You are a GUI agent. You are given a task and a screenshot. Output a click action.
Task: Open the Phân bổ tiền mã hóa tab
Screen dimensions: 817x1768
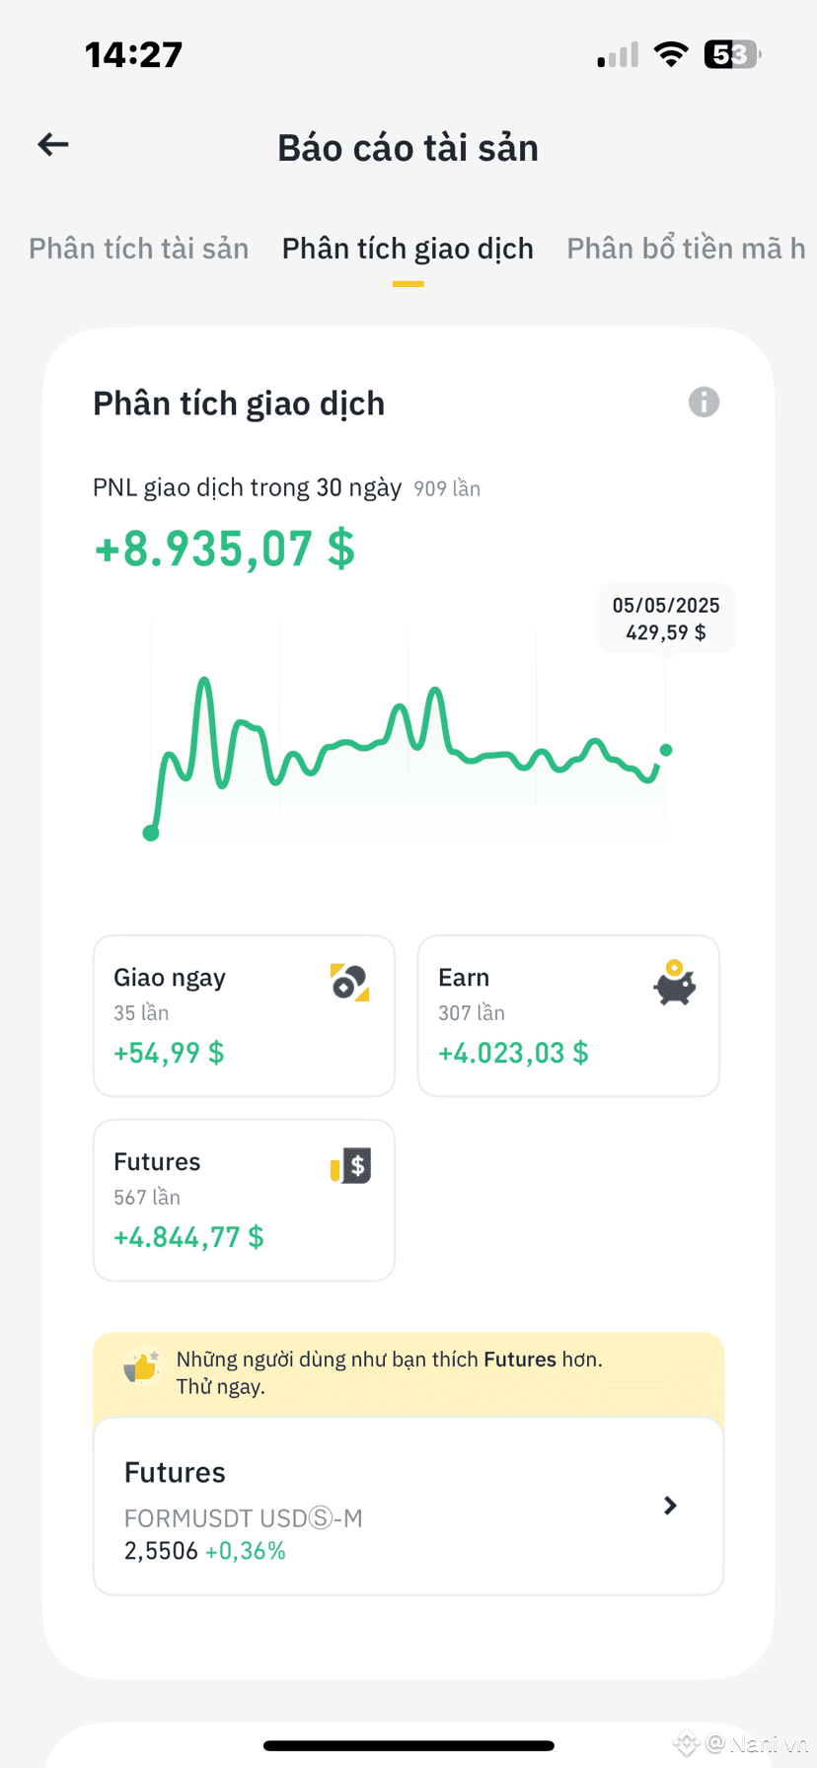686,249
